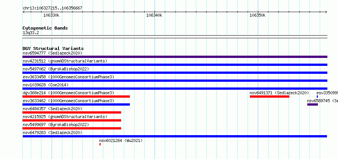338x159 pixels.
Task: Open nsv6484357 (Sedlazeck2020) label
Action: tap(52, 109)
